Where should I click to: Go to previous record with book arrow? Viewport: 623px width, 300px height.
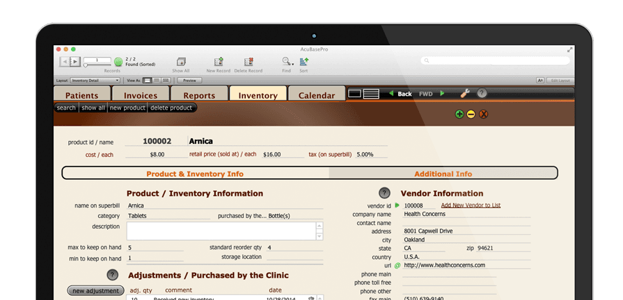(x=64, y=61)
